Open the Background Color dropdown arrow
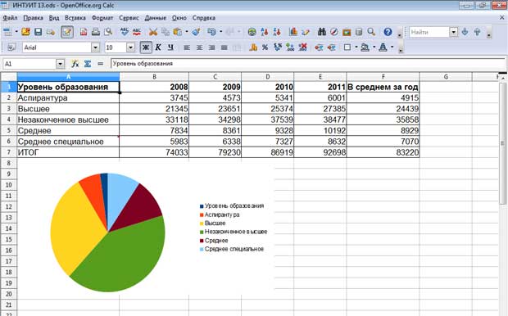This screenshot has width=508, height=316. pyautogui.click(x=374, y=47)
